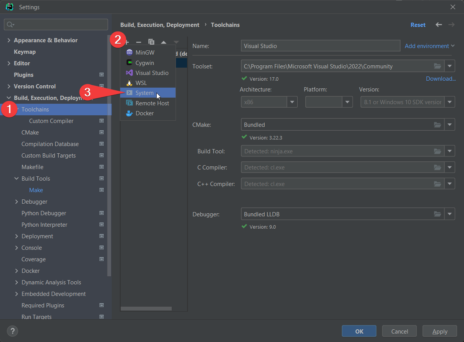Click the Download... link

(441, 79)
